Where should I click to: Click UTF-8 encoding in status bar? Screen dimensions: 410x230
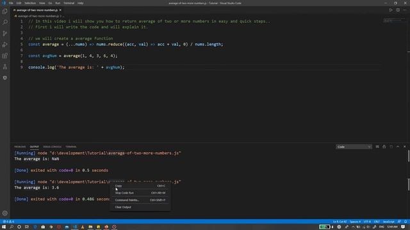367,222
